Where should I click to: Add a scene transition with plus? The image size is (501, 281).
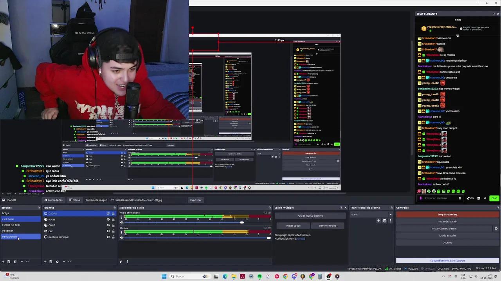[378, 221]
